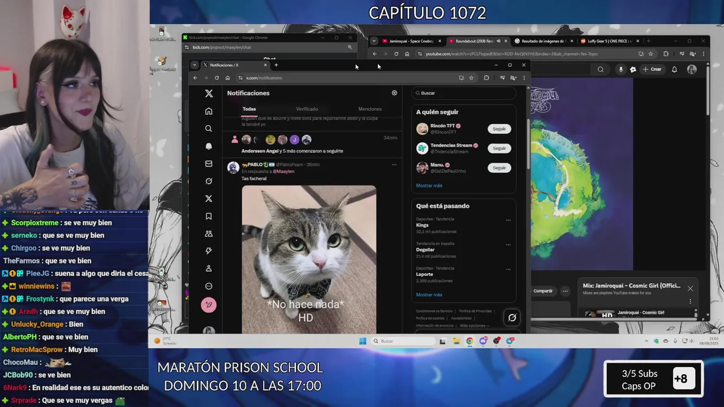Screen dimensions: 724x407
Task: Click Mostrar más under A quién seguir
Action: coord(429,185)
